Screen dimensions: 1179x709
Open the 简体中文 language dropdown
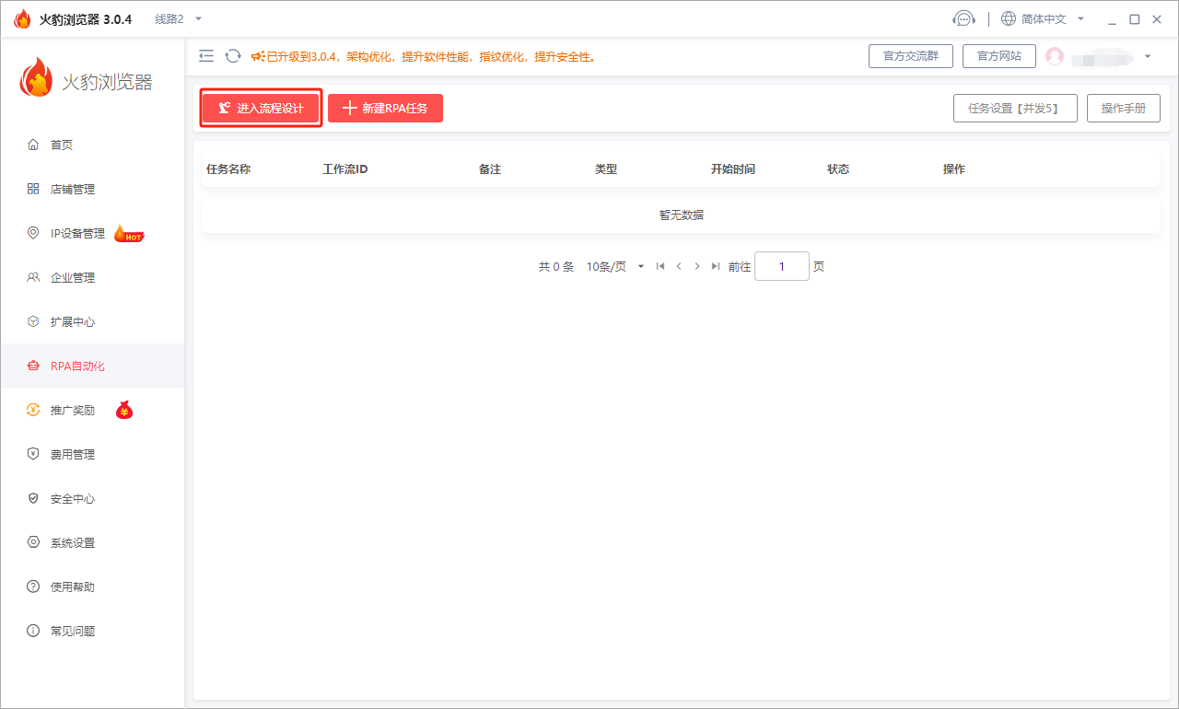(x=1035, y=17)
